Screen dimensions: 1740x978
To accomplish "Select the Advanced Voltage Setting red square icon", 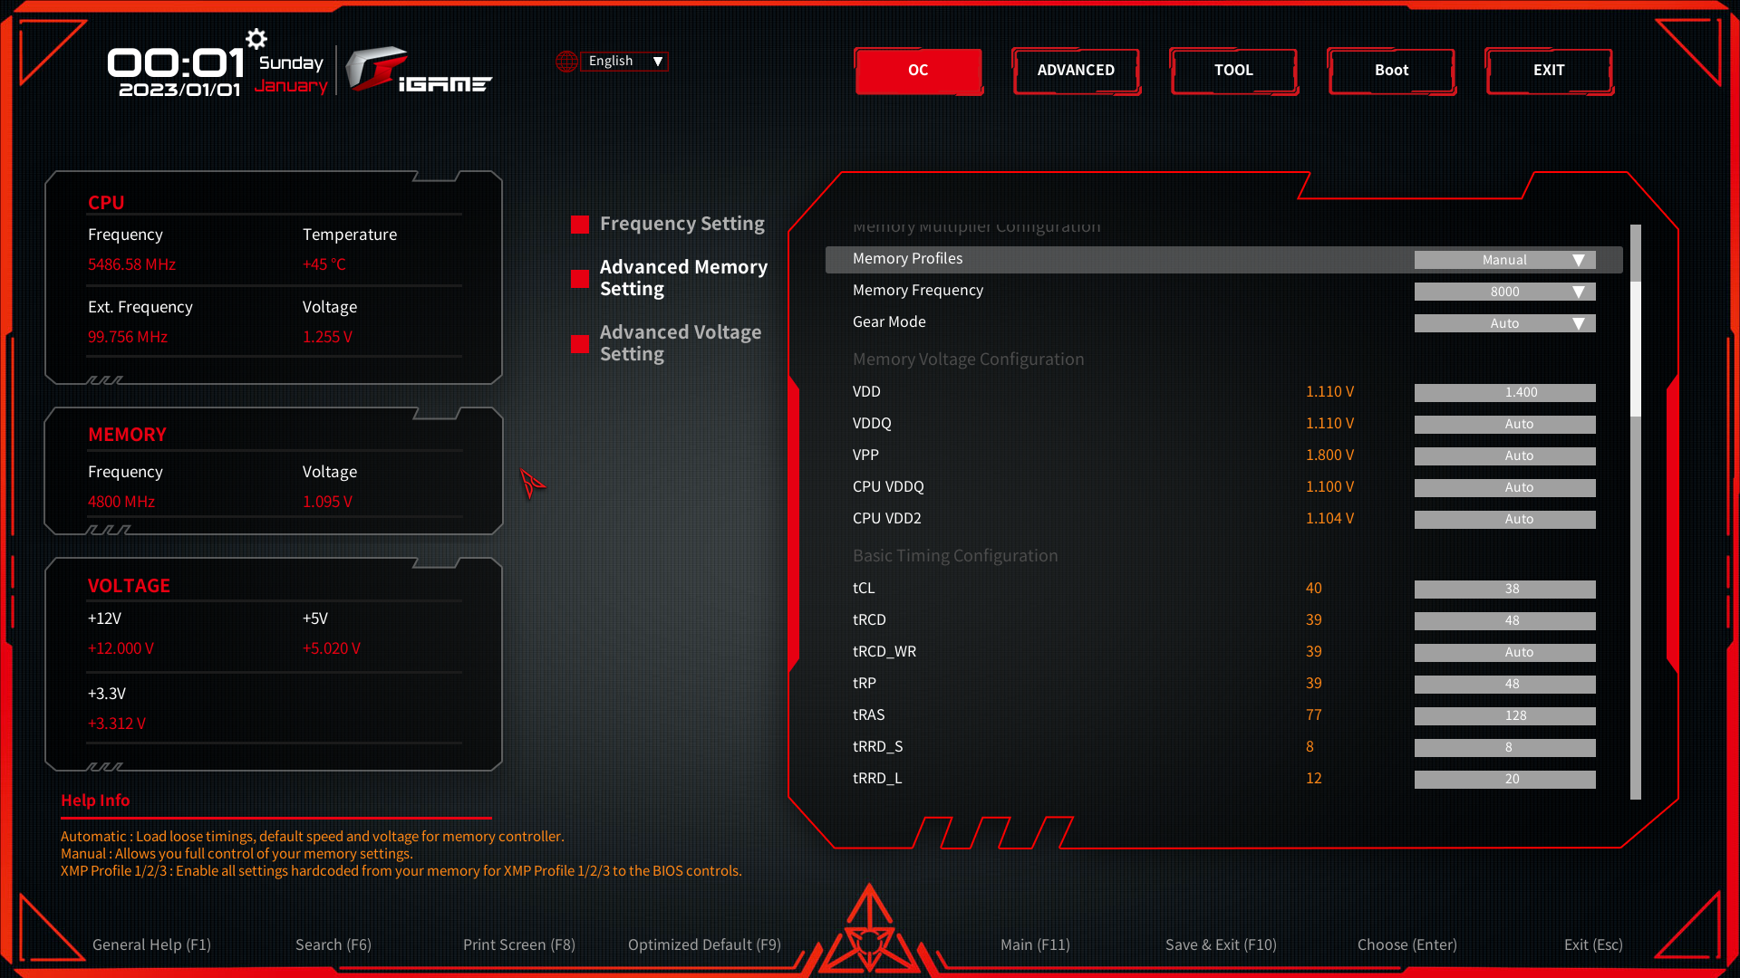I will coord(580,344).
